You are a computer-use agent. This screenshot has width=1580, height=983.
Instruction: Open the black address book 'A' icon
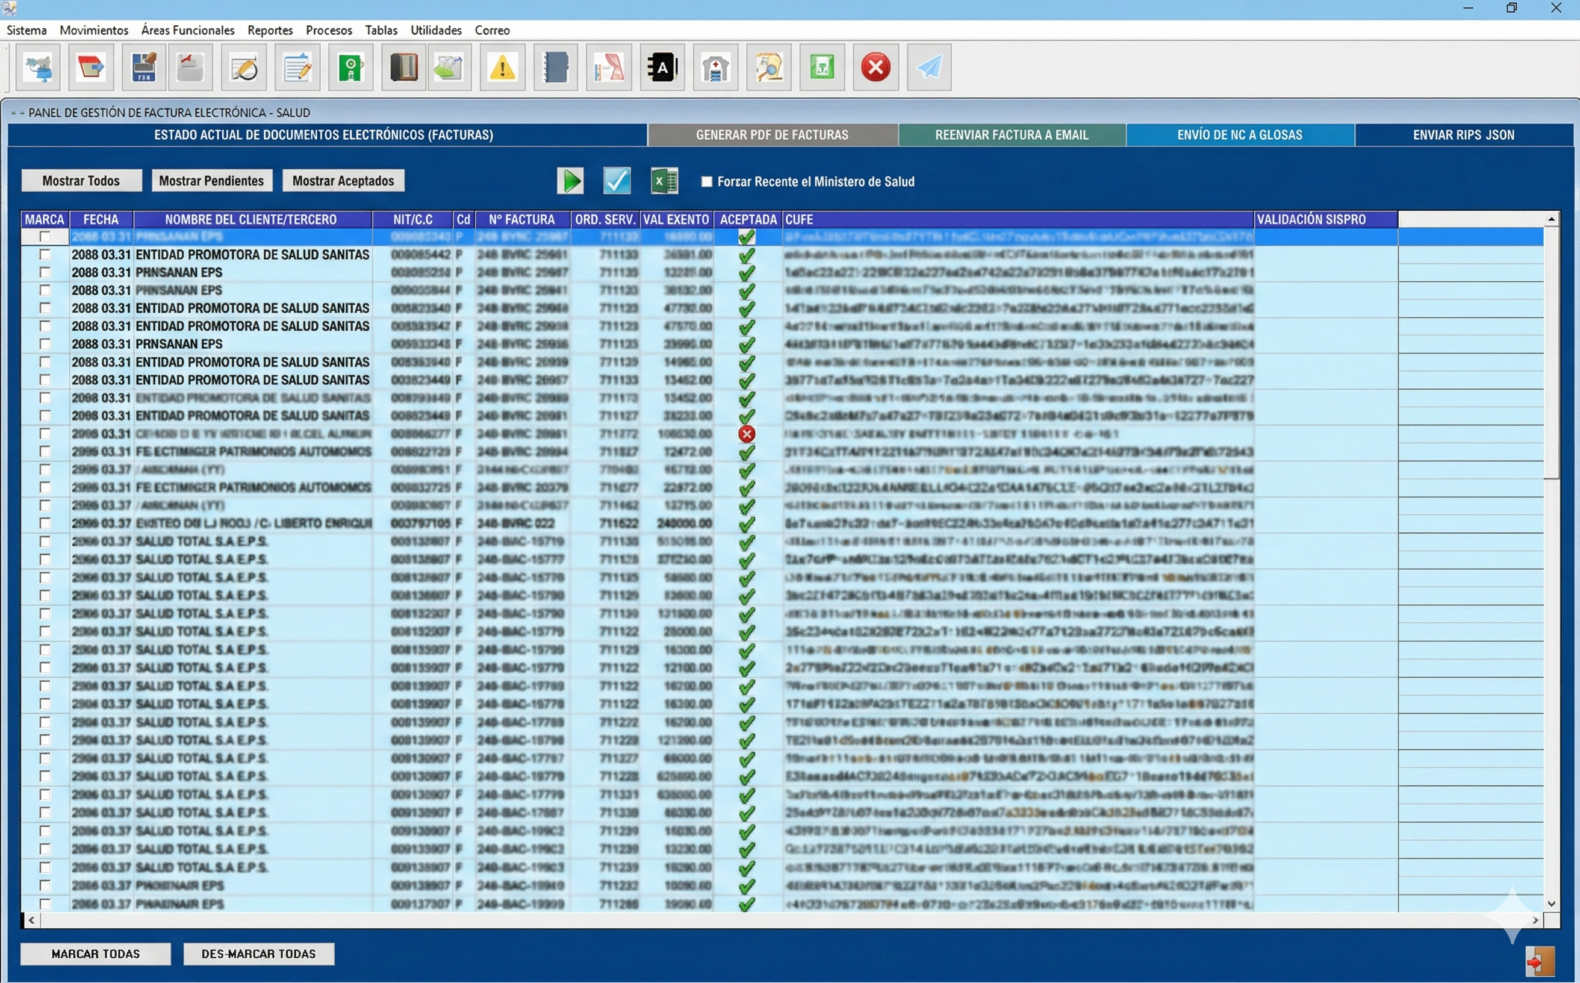(x=662, y=67)
